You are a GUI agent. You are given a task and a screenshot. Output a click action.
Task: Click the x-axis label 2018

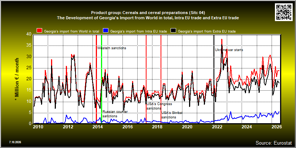(x=157, y=127)
